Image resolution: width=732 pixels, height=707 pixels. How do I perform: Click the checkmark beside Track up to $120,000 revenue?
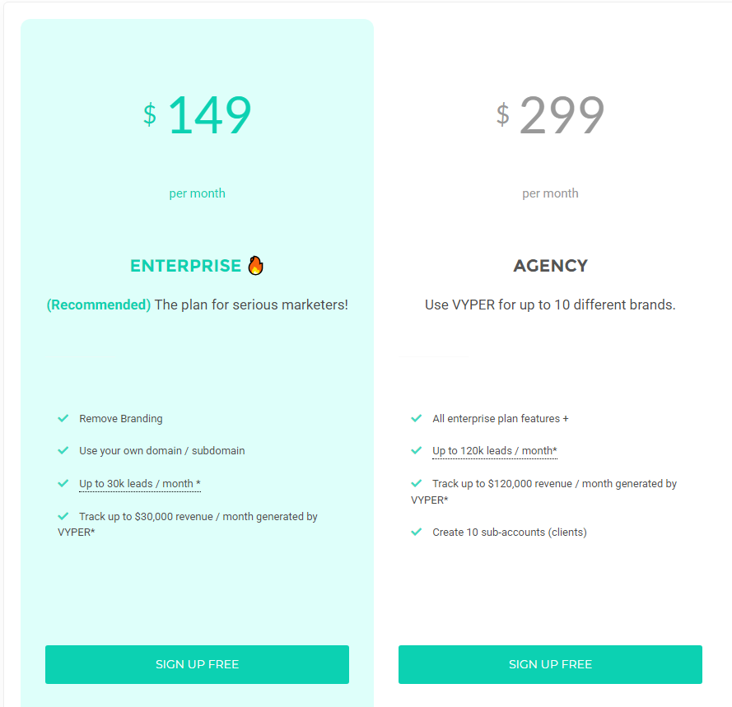tap(416, 483)
